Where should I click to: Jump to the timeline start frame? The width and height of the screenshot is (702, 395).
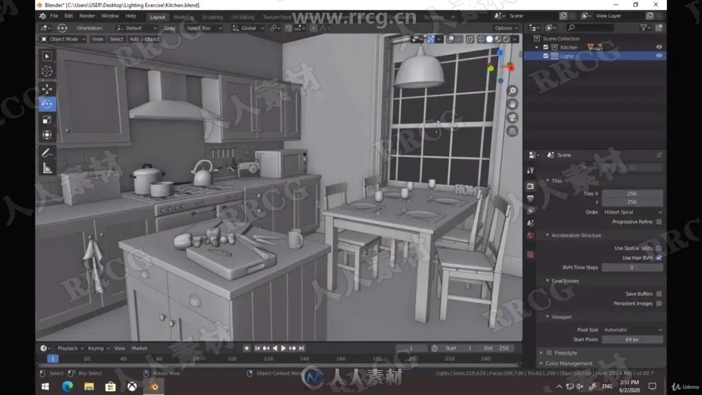point(257,348)
